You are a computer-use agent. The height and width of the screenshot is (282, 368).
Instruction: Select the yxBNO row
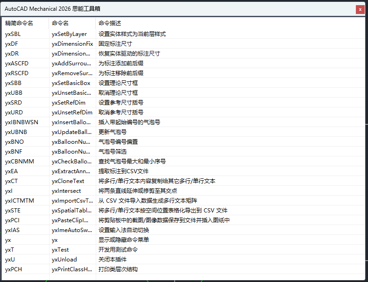[x=184, y=142]
